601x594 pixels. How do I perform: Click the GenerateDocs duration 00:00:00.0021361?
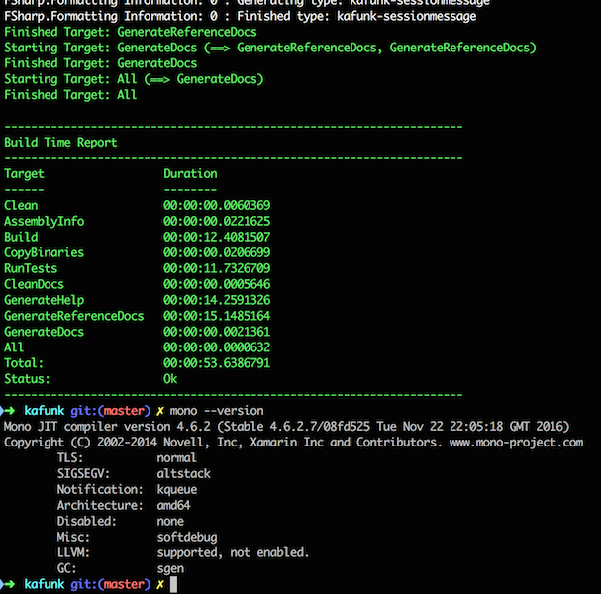click(217, 332)
